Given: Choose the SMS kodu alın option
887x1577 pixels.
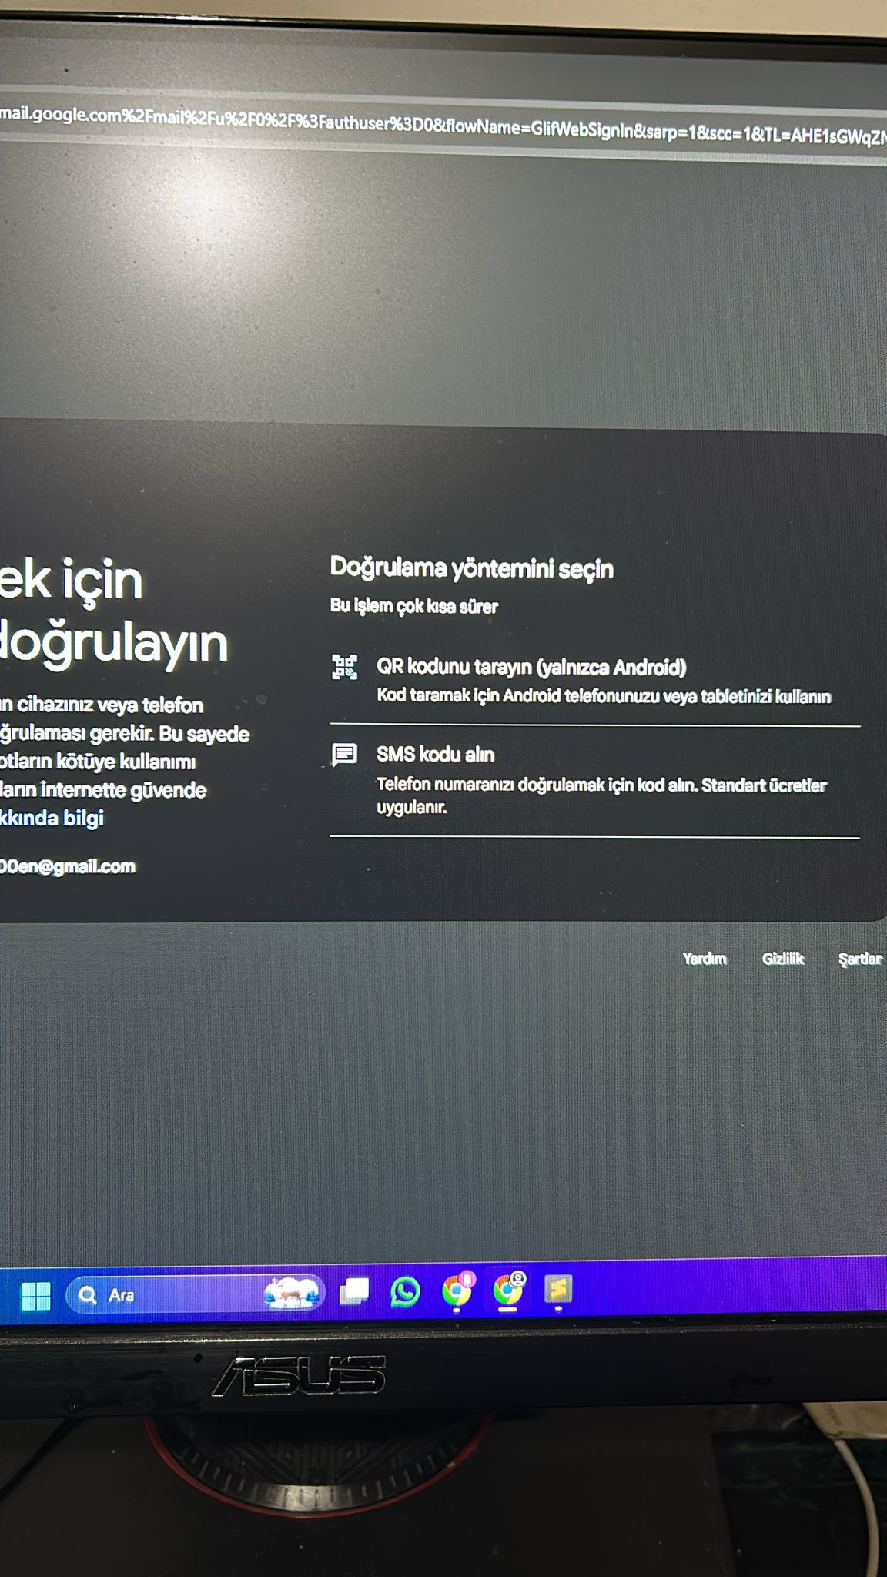Looking at the screenshot, I should click(594, 781).
